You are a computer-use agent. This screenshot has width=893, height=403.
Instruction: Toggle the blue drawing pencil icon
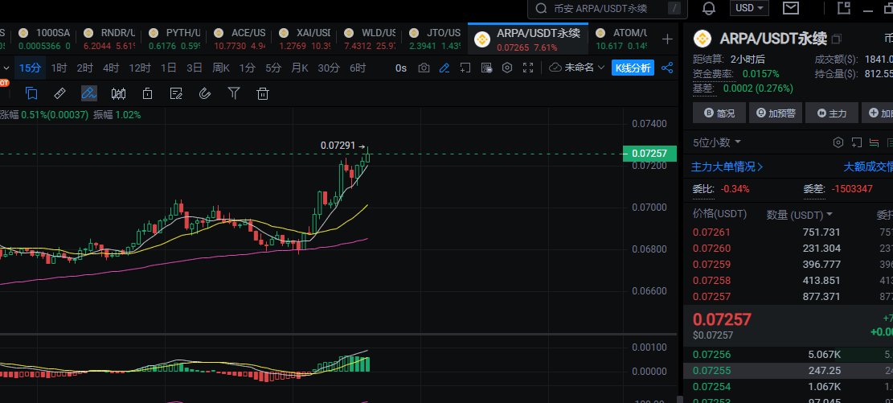coord(444,68)
